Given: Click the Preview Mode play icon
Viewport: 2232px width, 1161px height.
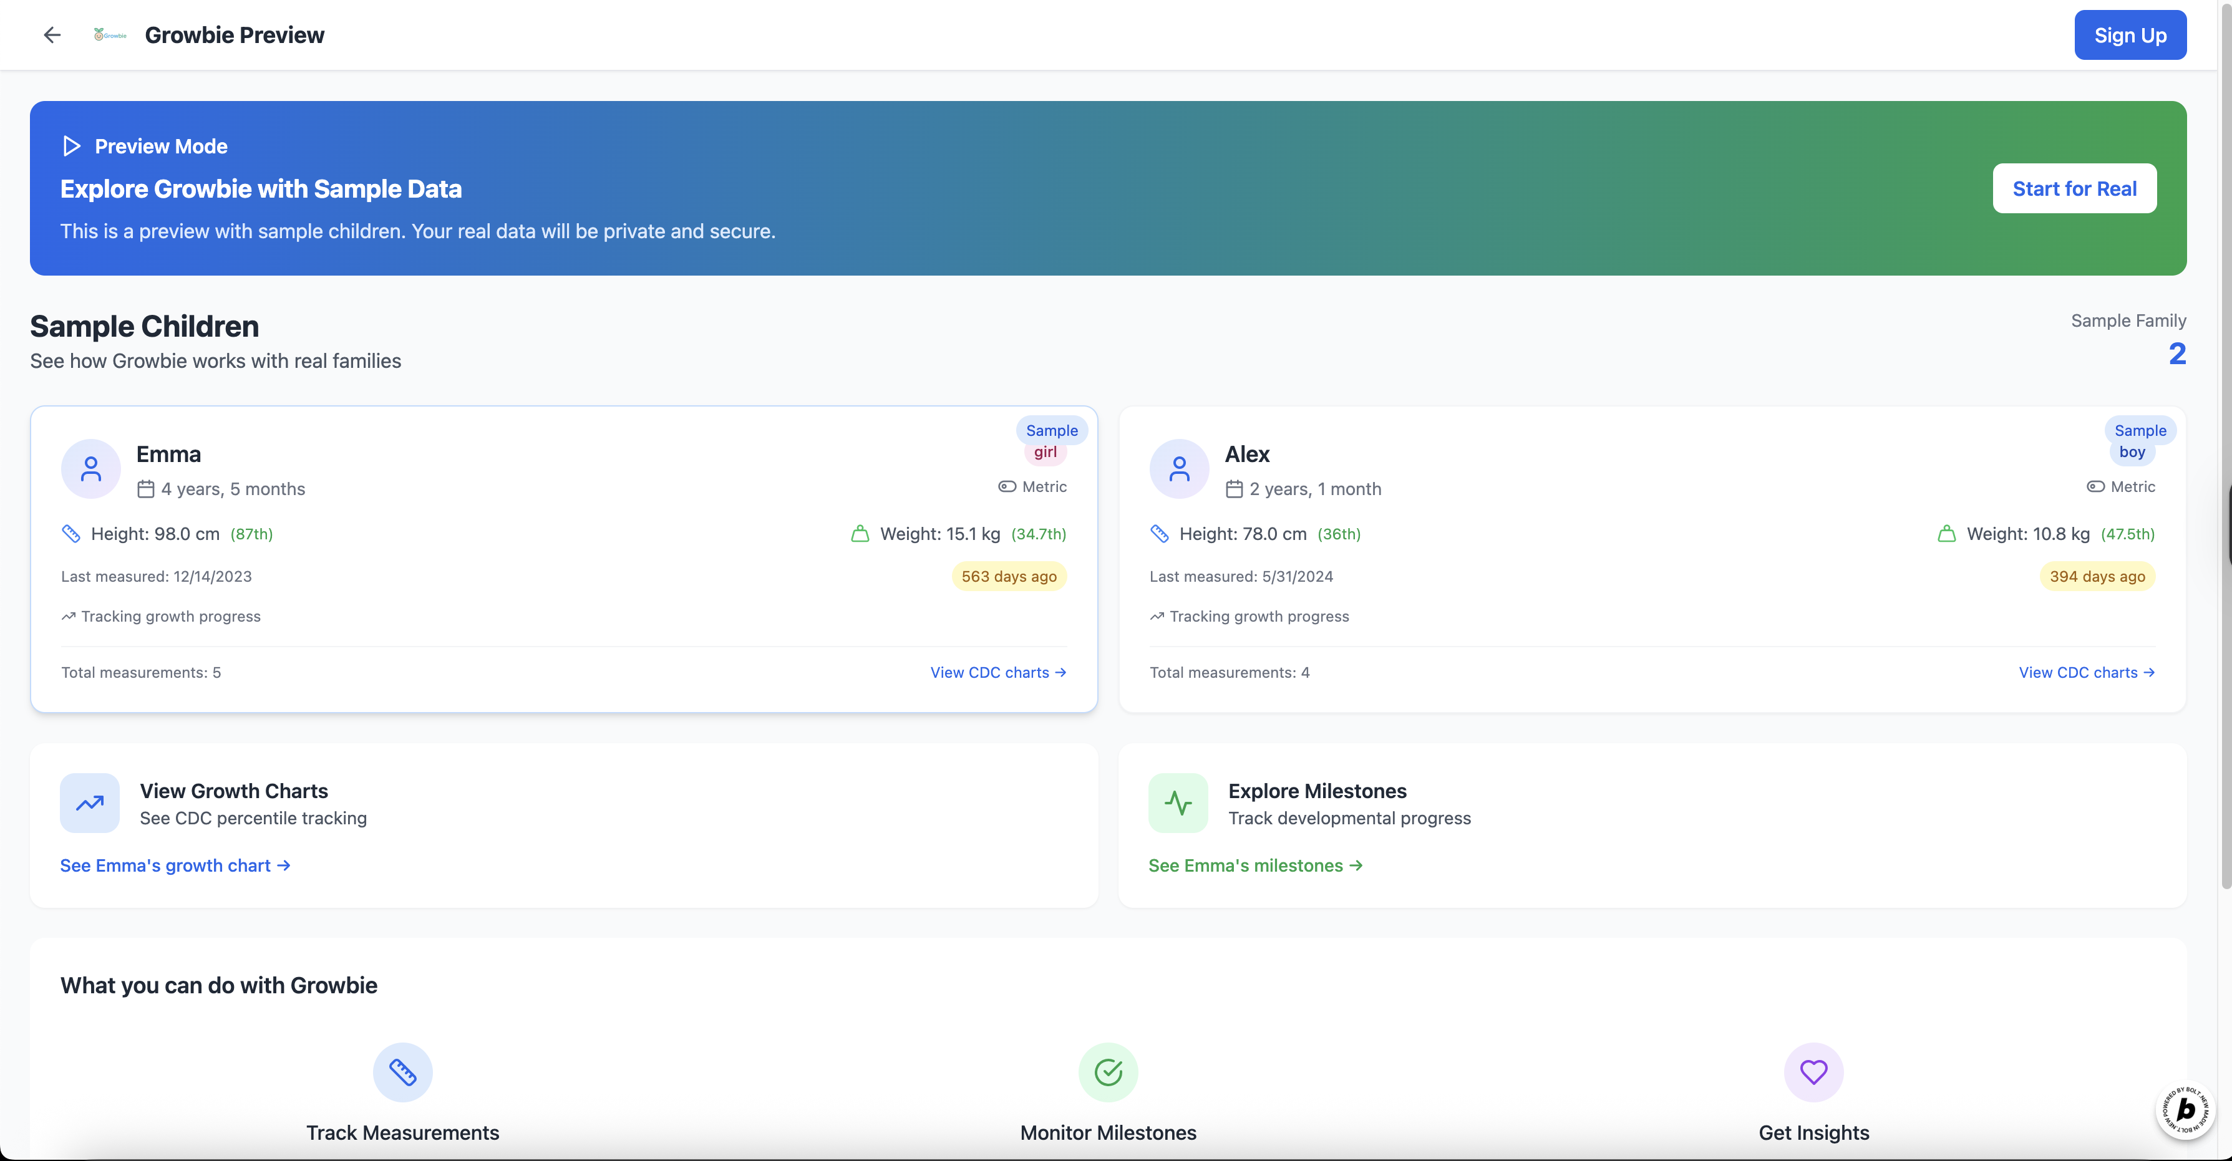Looking at the screenshot, I should (x=72, y=145).
